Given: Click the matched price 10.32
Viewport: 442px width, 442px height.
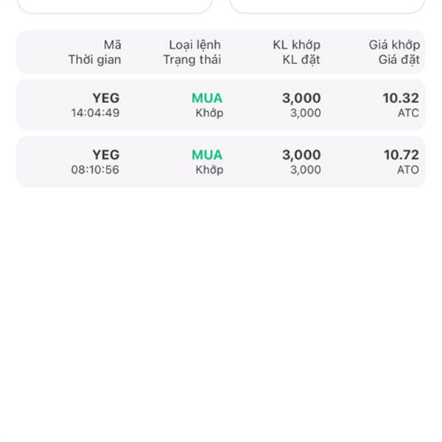Looking at the screenshot, I should pyautogui.click(x=401, y=98).
